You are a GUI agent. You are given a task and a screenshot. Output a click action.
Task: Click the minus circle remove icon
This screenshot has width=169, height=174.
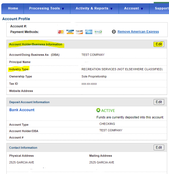click(114, 32)
